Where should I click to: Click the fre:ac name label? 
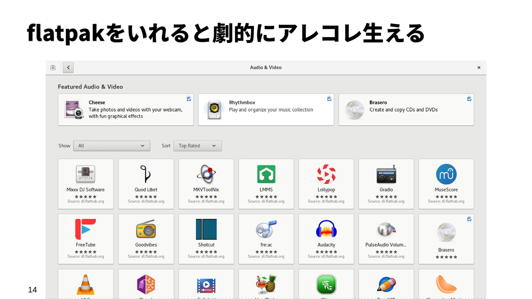click(266, 245)
